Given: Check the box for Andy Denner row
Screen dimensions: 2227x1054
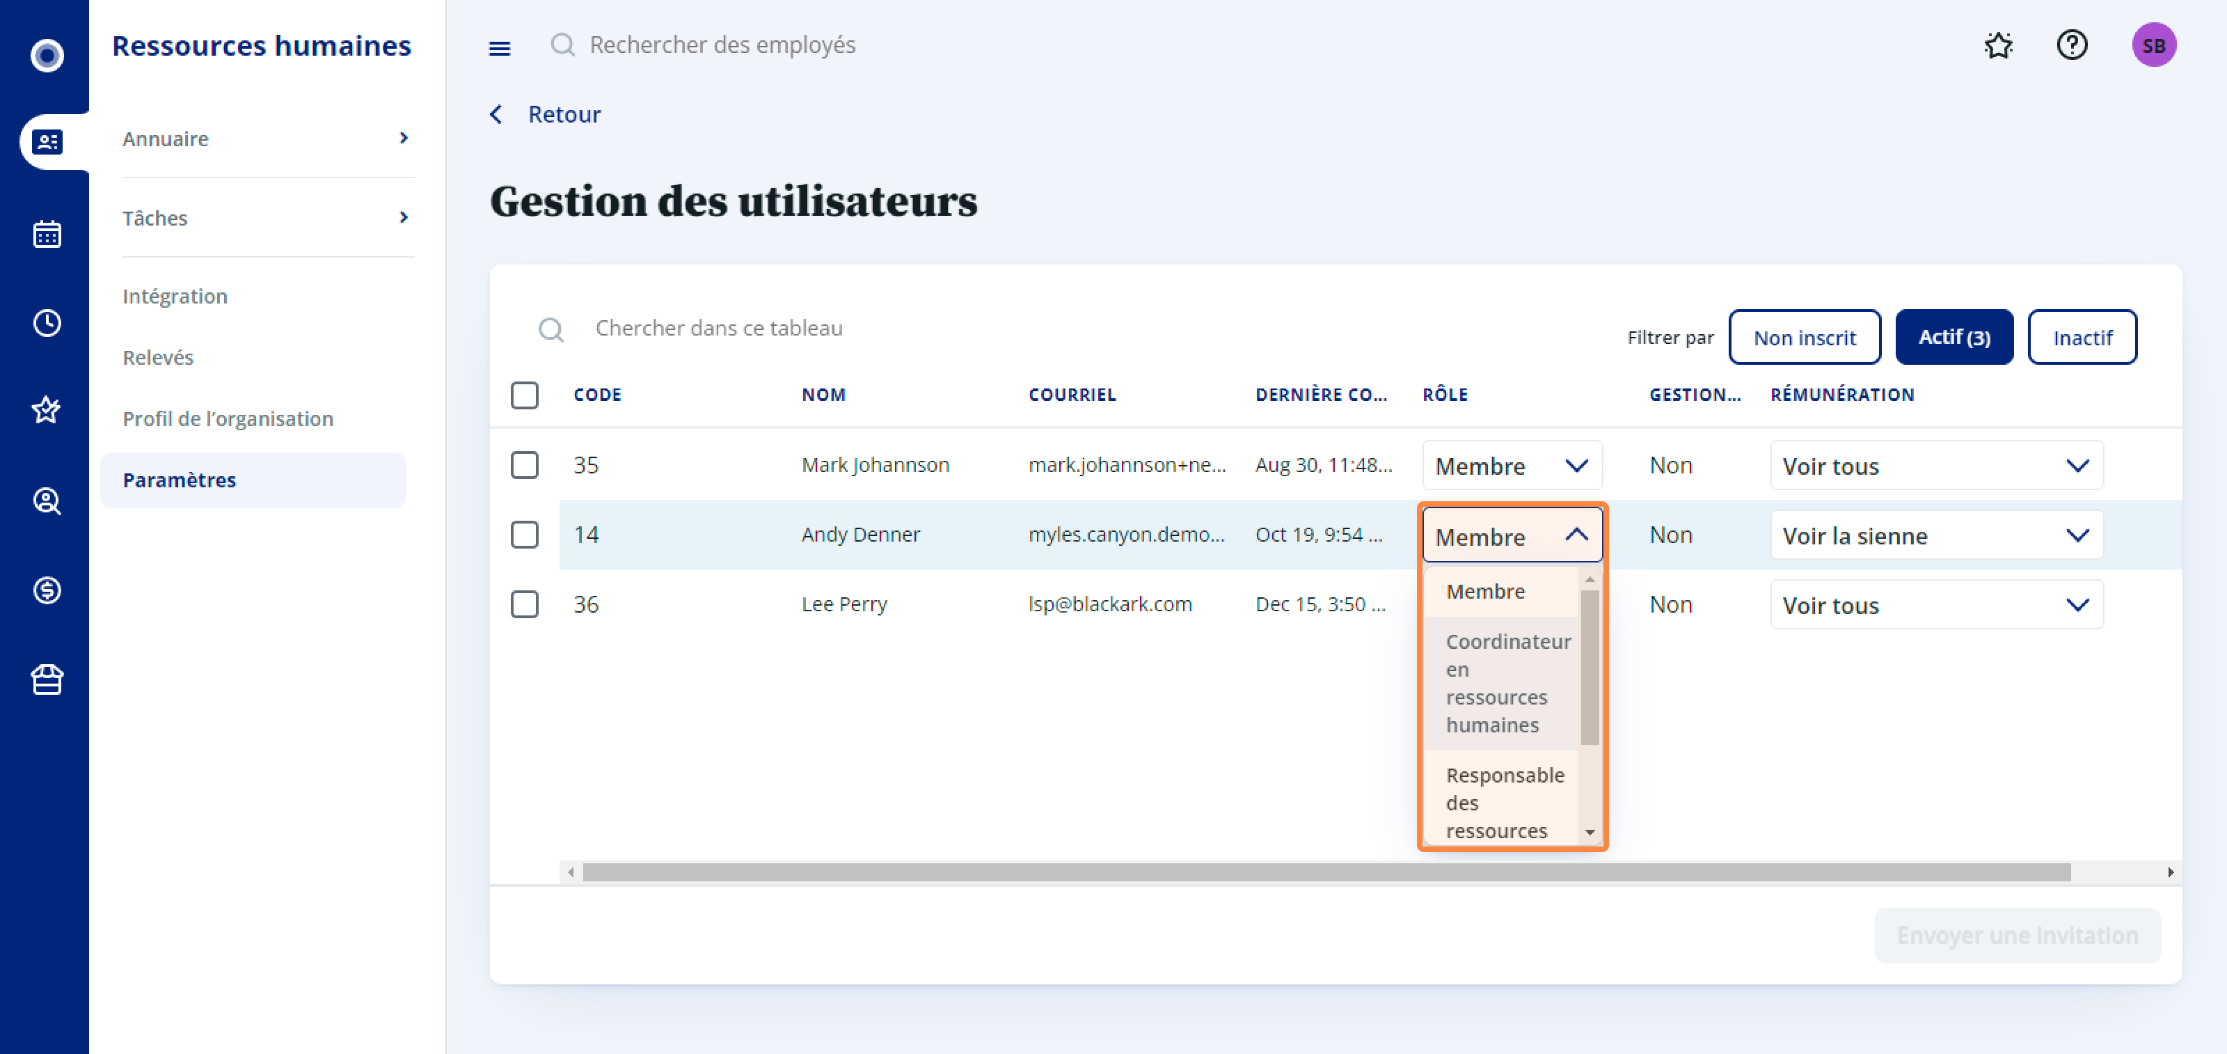Looking at the screenshot, I should tap(525, 535).
